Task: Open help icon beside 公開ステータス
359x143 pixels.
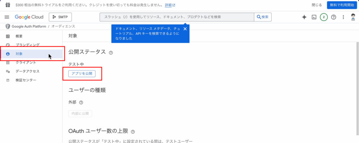Action: (x=111, y=53)
